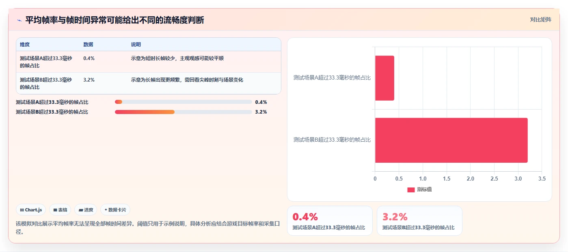The image size is (568, 252).
Task: Click the 0.4% value beside the progress bar
Action: click(261, 102)
